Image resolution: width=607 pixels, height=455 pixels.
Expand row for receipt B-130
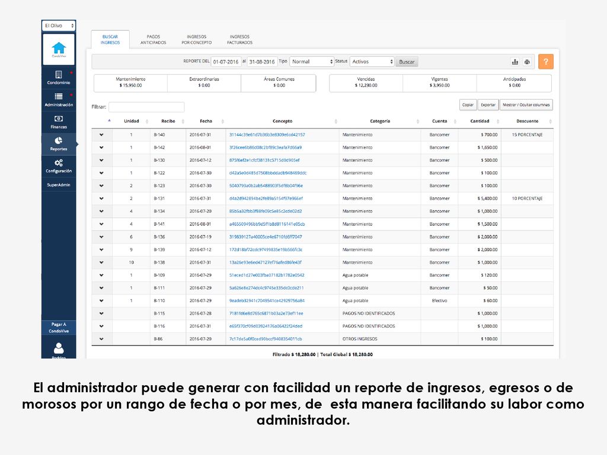pyautogui.click(x=101, y=160)
